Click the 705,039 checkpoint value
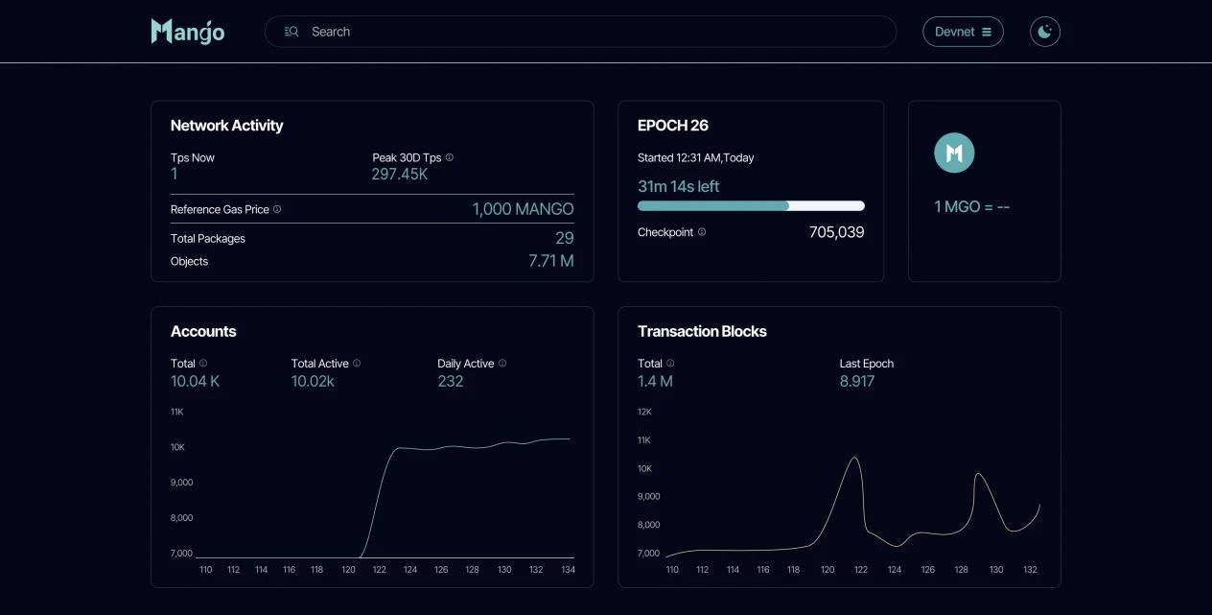This screenshot has height=615, width=1212. (835, 231)
